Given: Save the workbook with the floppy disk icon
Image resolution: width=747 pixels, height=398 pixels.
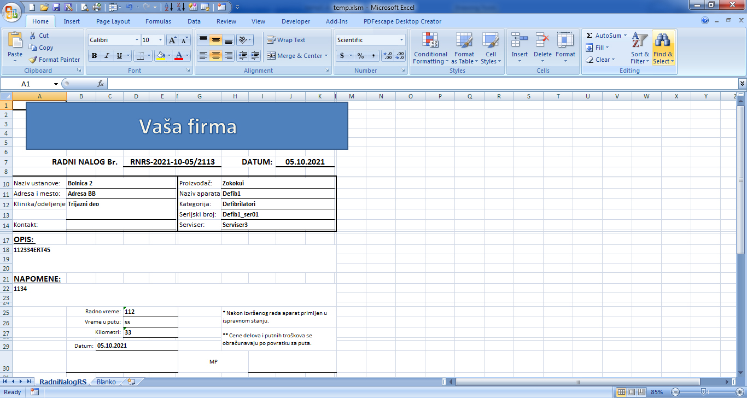Looking at the screenshot, I should [x=56, y=7].
